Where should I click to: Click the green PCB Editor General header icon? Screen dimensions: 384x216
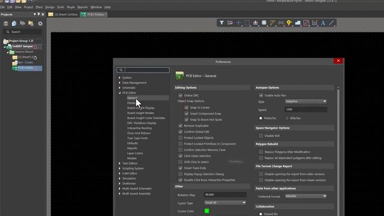click(179, 76)
